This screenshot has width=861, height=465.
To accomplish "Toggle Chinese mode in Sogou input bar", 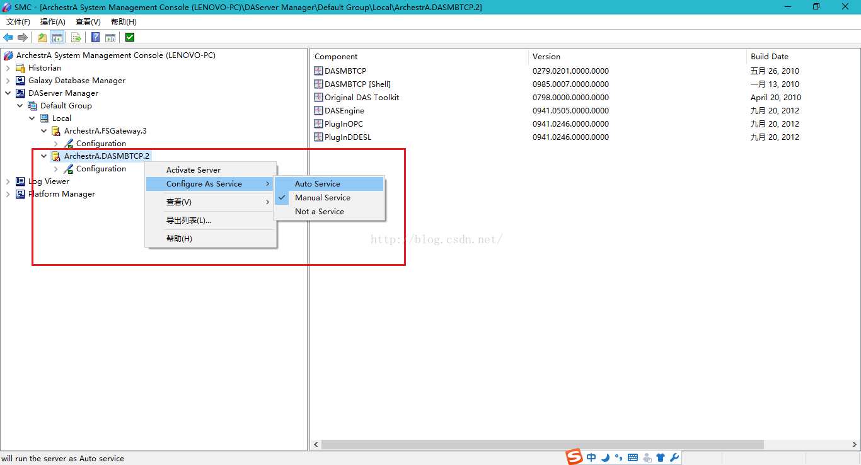I will [x=591, y=458].
